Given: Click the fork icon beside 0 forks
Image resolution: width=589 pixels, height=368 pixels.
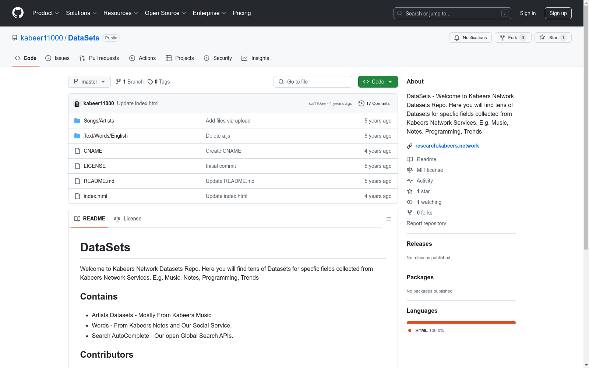Looking at the screenshot, I should pos(410,213).
